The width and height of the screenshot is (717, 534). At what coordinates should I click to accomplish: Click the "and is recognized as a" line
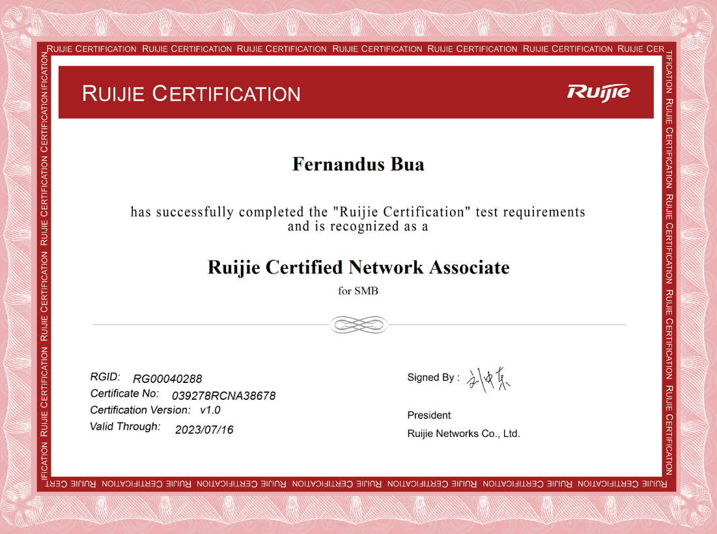[358, 227]
